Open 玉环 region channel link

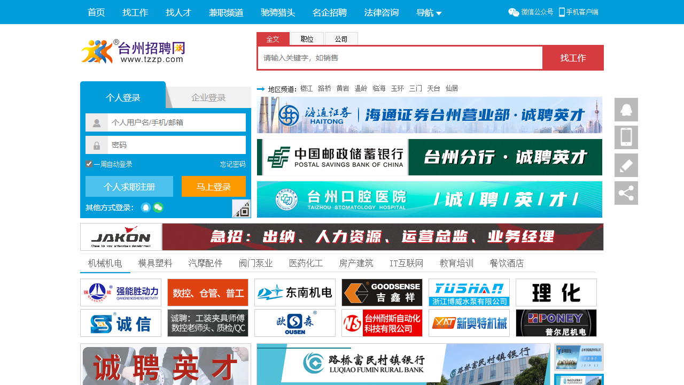[397, 88]
